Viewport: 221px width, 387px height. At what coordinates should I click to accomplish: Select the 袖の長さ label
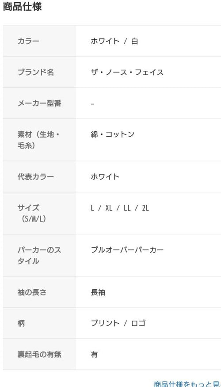32,292
